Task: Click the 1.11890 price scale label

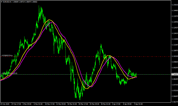Action: [175, 39]
